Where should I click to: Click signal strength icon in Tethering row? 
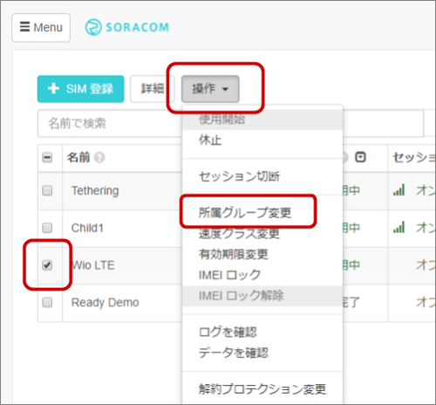tap(399, 190)
